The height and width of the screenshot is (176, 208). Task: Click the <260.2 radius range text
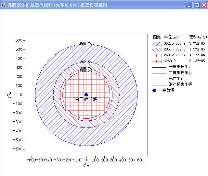click(x=170, y=61)
